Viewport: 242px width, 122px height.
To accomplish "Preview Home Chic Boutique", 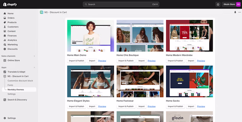I will pyautogui.click(x=152, y=61).
